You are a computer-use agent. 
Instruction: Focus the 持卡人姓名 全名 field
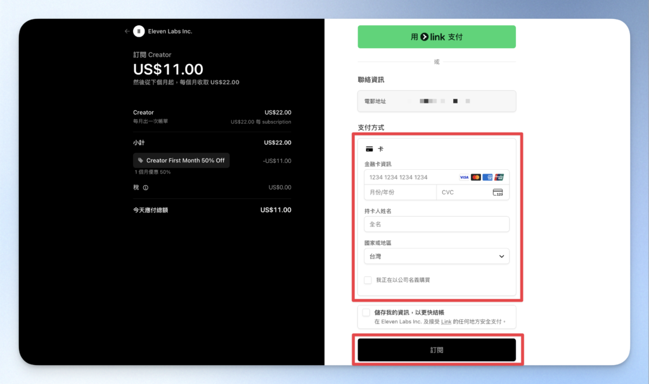[x=437, y=224]
